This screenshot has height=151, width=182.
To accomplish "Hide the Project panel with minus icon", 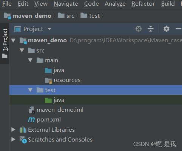I will point(179,29).
